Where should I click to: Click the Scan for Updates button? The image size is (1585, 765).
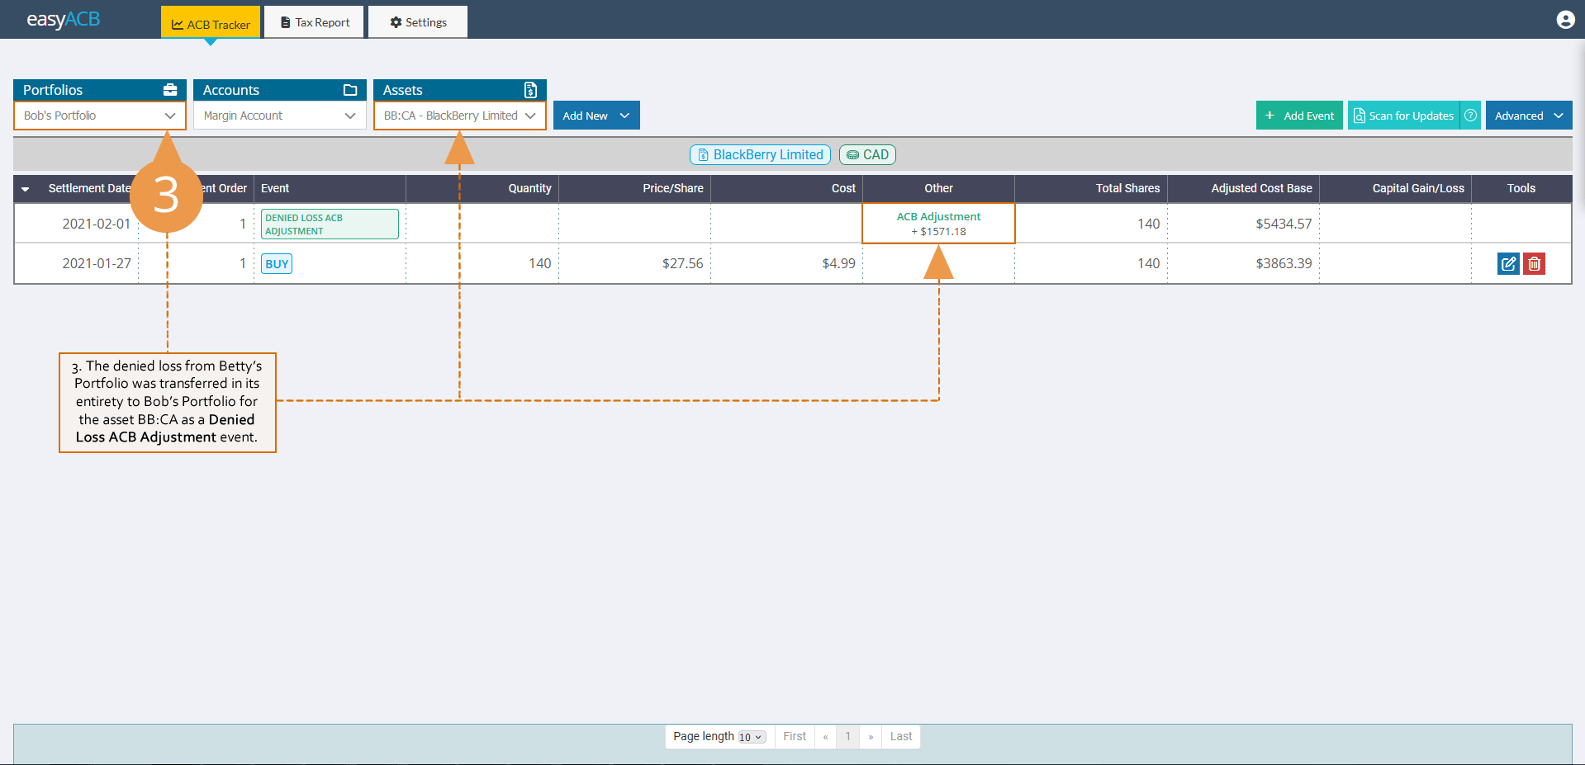(1404, 115)
